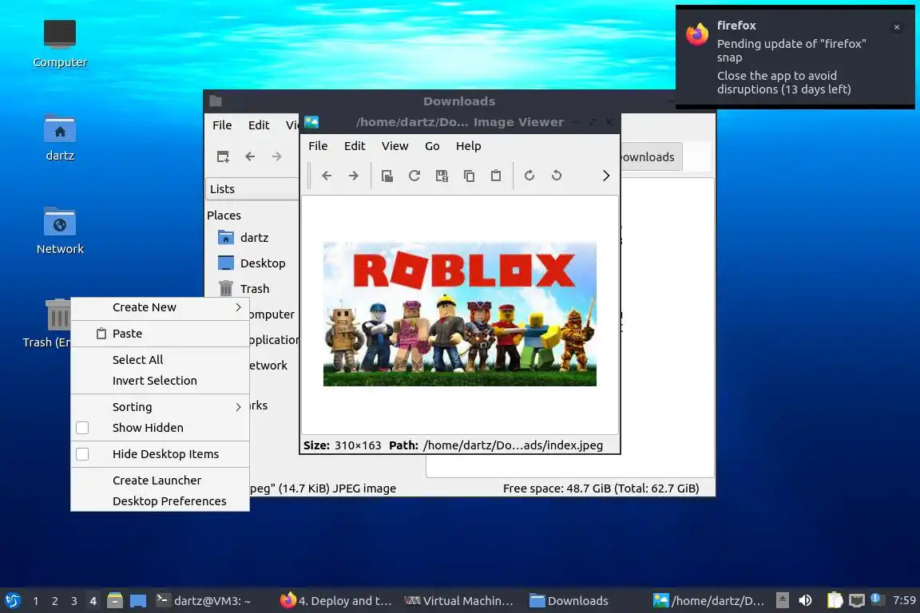
Task: Choose Paste from desktop context menu
Action: (161, 333)
